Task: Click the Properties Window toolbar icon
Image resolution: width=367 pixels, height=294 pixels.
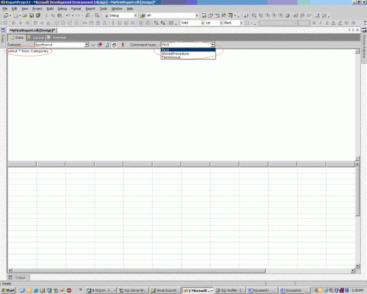Action: pos(211,15)
